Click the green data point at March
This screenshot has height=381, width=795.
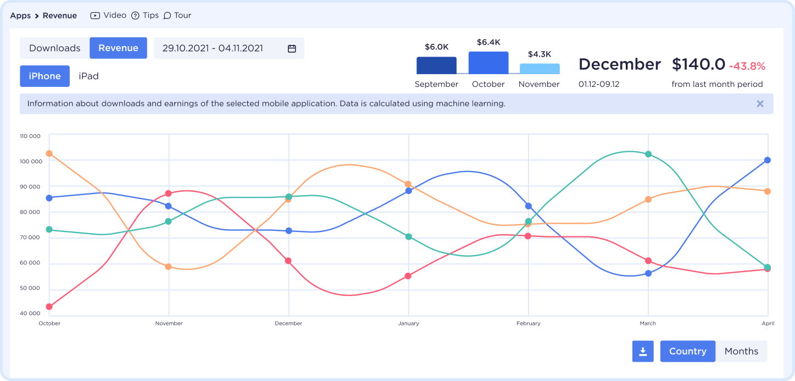pos(648,154)
